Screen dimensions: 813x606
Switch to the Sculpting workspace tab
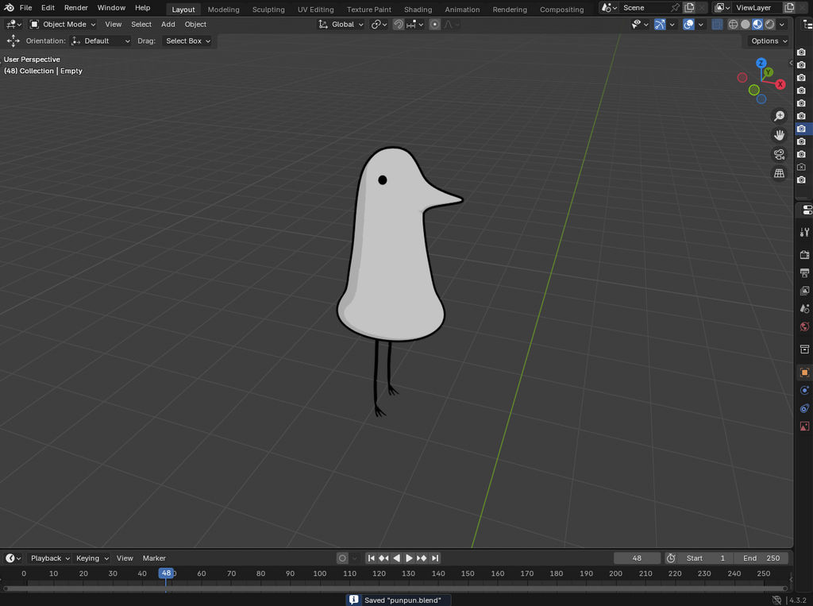pyautogui.click(x=268, y=10)
